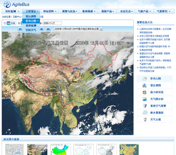This screenshot has height=155, width=176.
Task: Open news: 未来三四天南方大部地区多雨雪
Action: pos(154,36)
